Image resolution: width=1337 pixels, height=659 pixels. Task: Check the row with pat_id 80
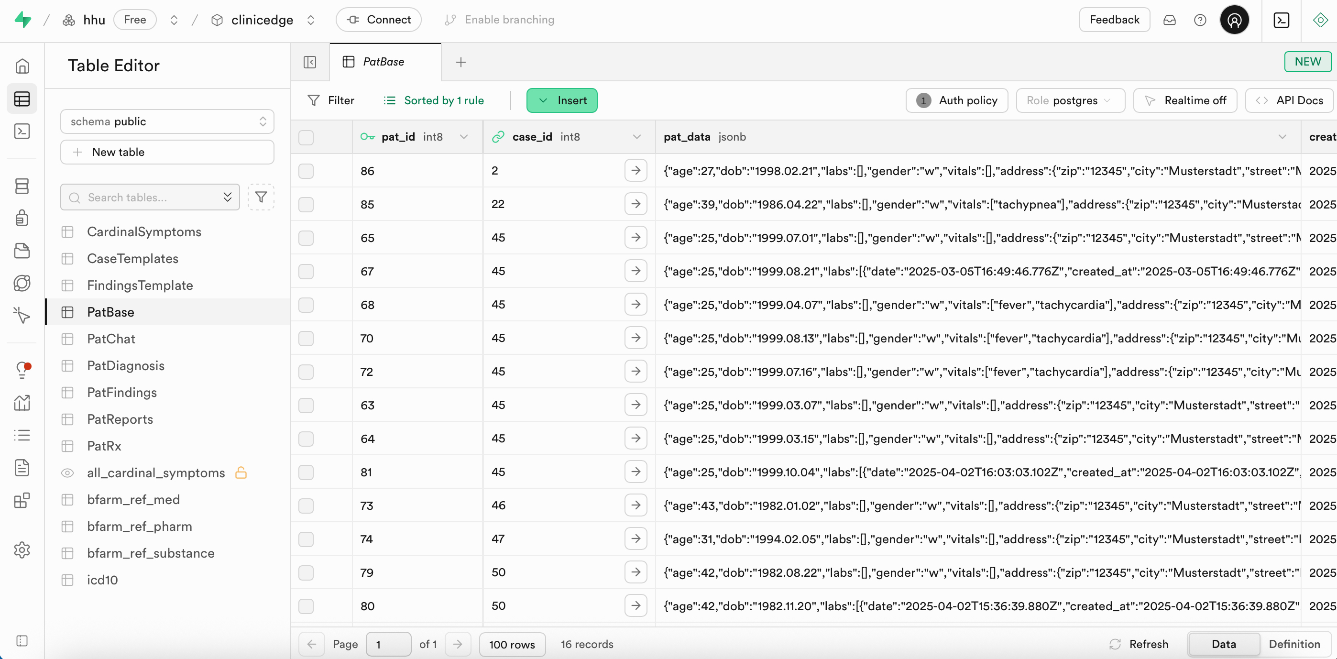click(306, 606)
